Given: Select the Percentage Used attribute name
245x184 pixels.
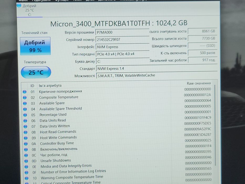Looking at the screenshot, I should point(53,115).
